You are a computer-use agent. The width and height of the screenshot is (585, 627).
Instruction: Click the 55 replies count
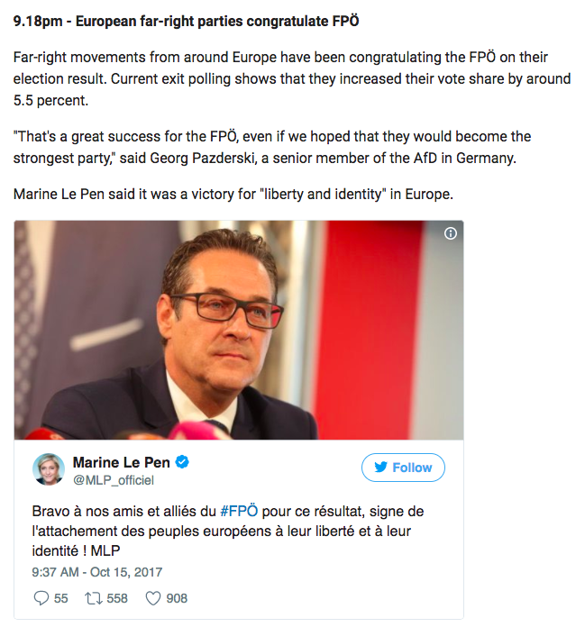[60, 598]
